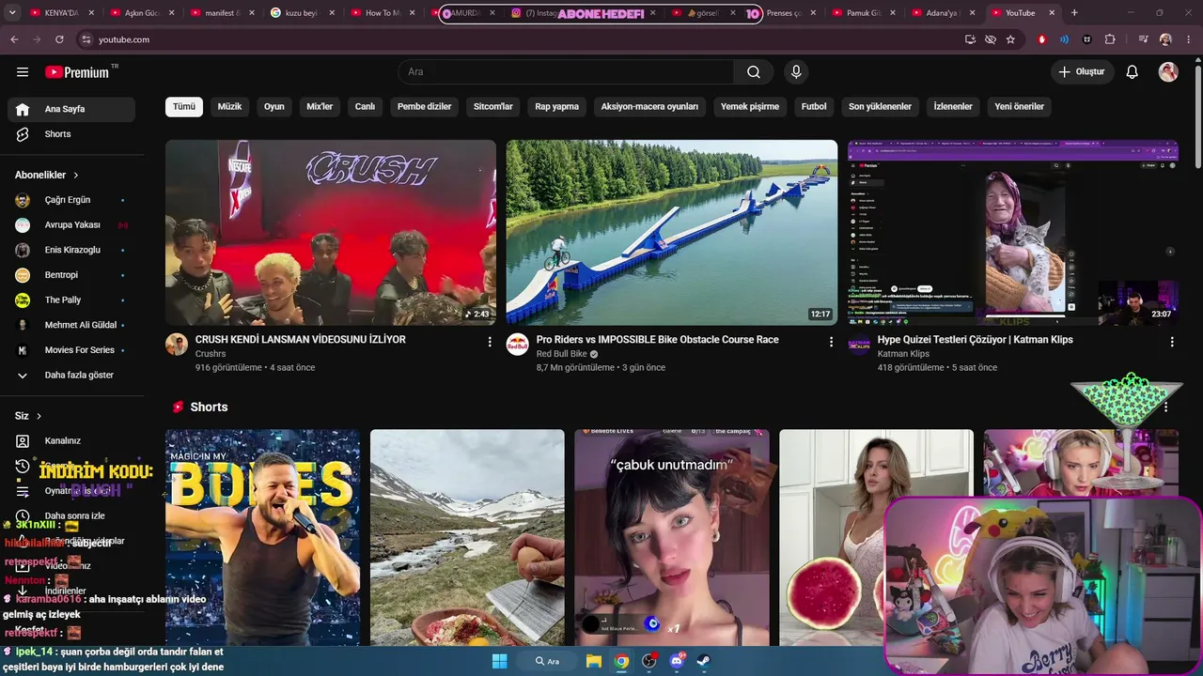Open the Red Bull Bike channel avatar

click(x=518, y=344)
